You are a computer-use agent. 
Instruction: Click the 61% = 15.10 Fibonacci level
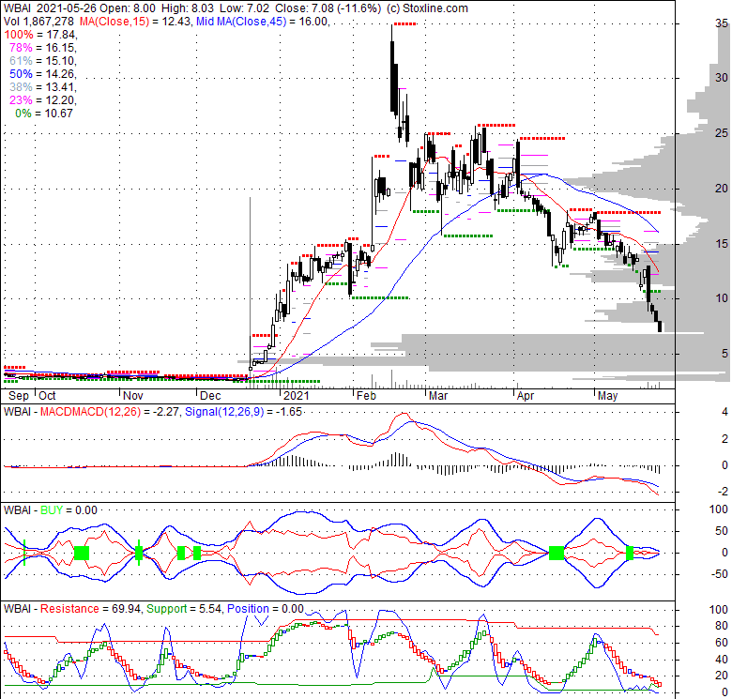42,61
